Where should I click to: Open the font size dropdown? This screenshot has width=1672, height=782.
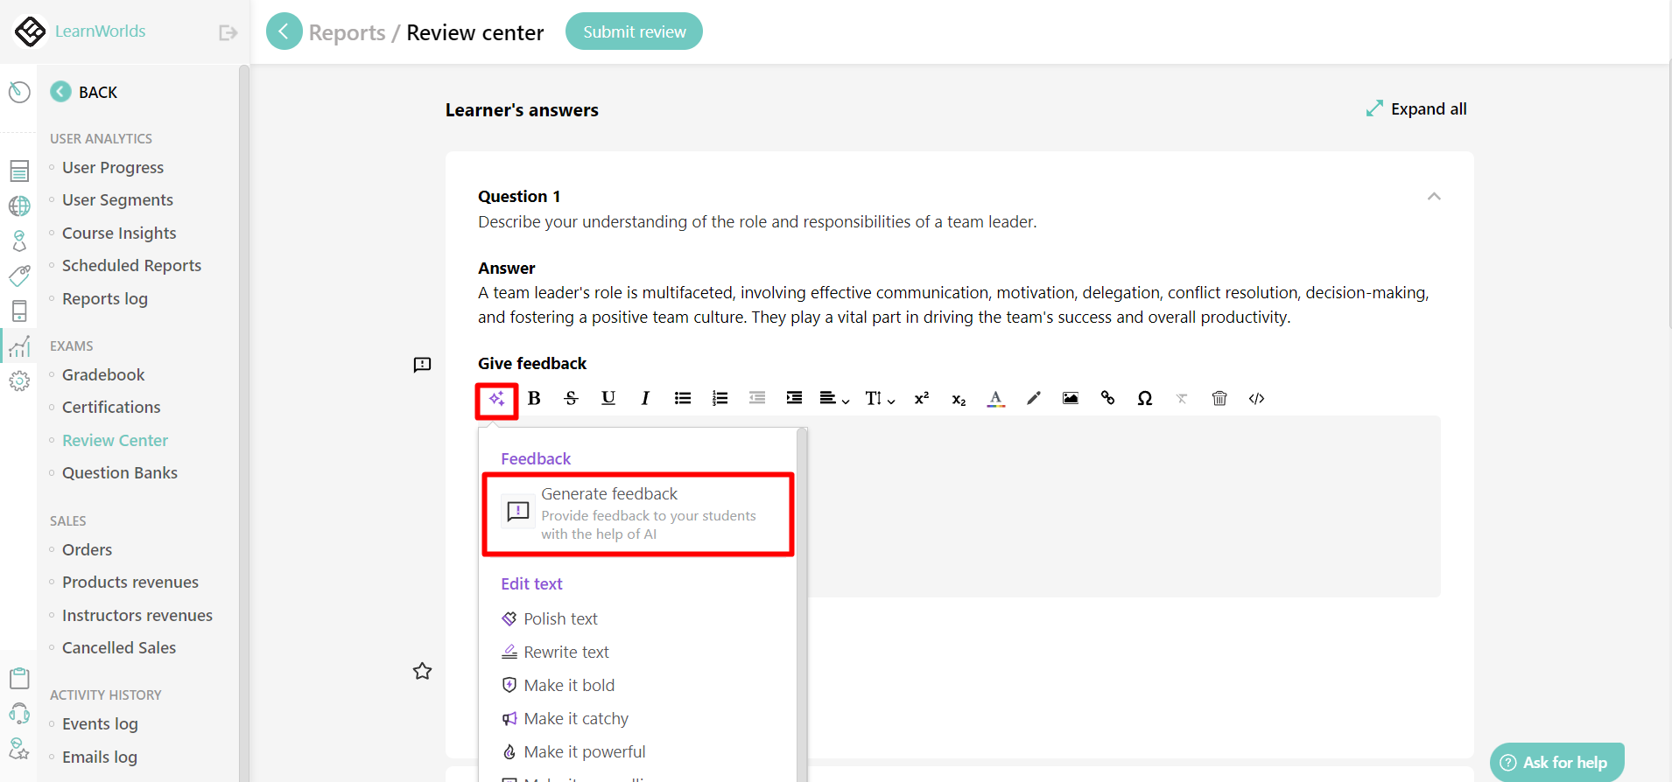[x=879, y=399]
